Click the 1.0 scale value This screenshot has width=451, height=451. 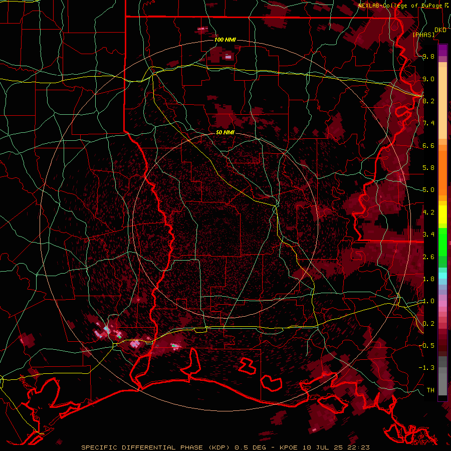(x=428, y=301)
